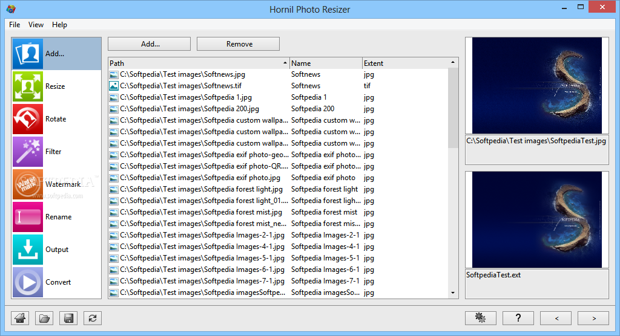Select the Softpedia Images-2-1.jpg row
This screenshot has width=620, height=336.
click(x=279, y=235)
